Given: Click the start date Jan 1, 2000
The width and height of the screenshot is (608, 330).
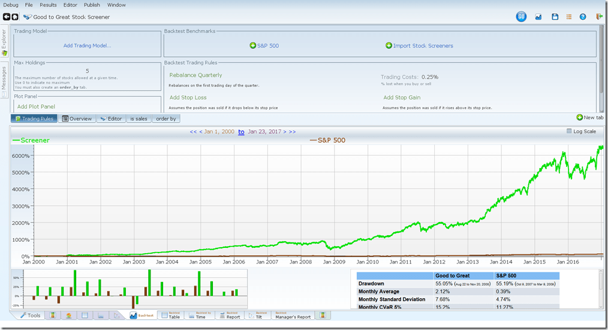Looking at the screenshot, I should pos(219,131).
